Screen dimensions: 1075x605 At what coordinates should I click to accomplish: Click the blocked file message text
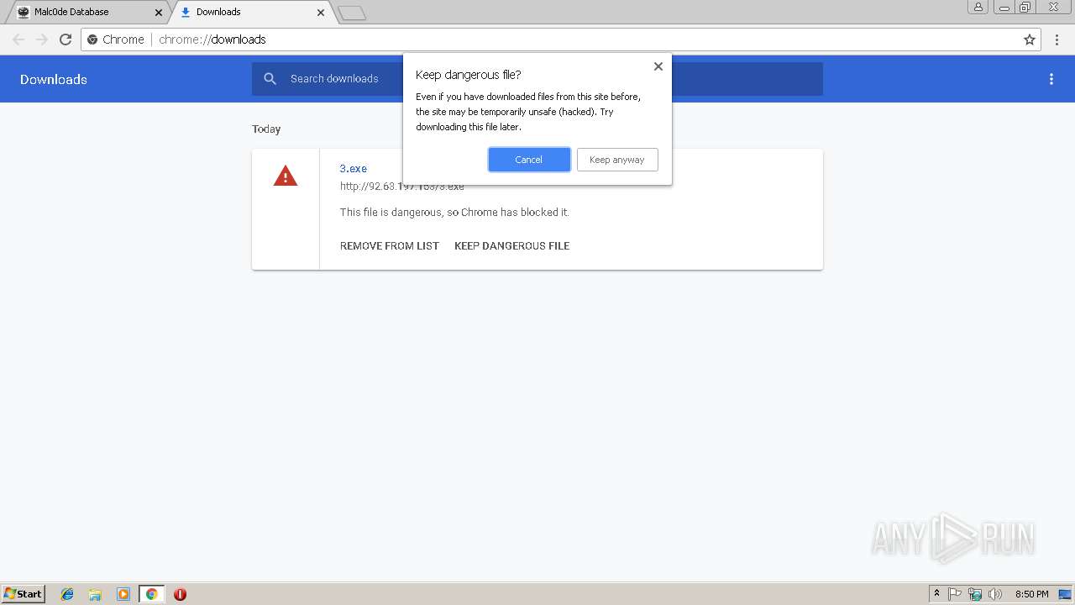pos(454,213)
